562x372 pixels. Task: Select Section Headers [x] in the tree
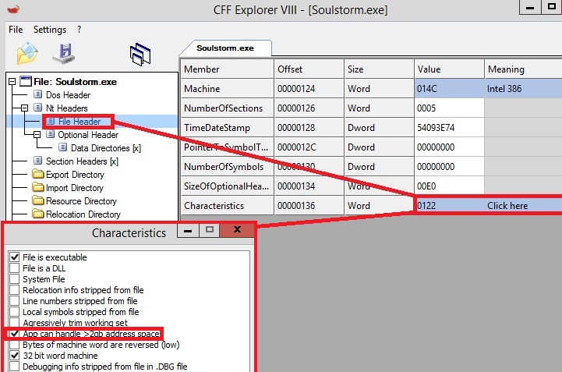[82, 161]
